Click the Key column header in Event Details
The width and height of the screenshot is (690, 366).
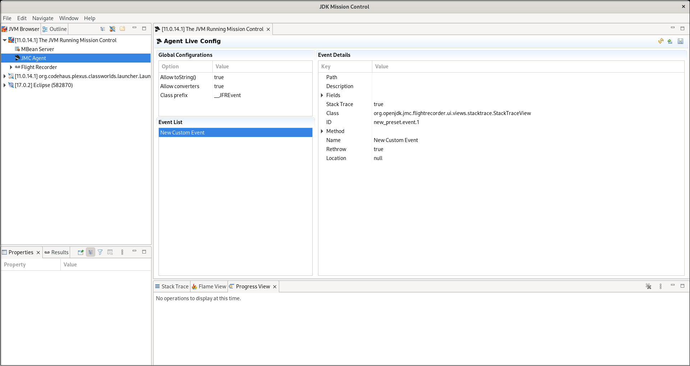coord(345,67)
